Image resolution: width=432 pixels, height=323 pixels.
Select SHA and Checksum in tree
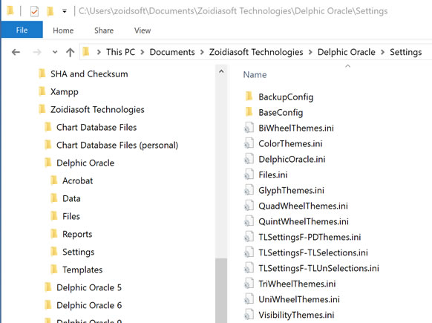(89, 74)
